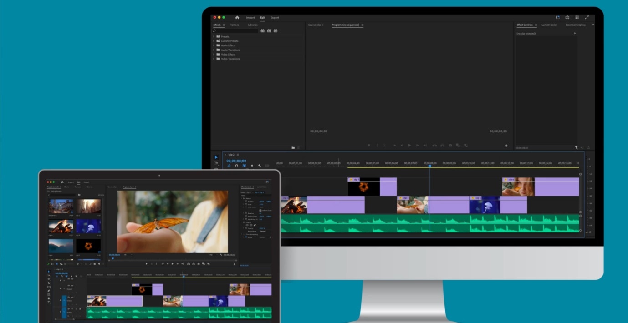Open the Export tab on the monitor
The height and width of the screenshot is (323, 628).
[275, 18]
